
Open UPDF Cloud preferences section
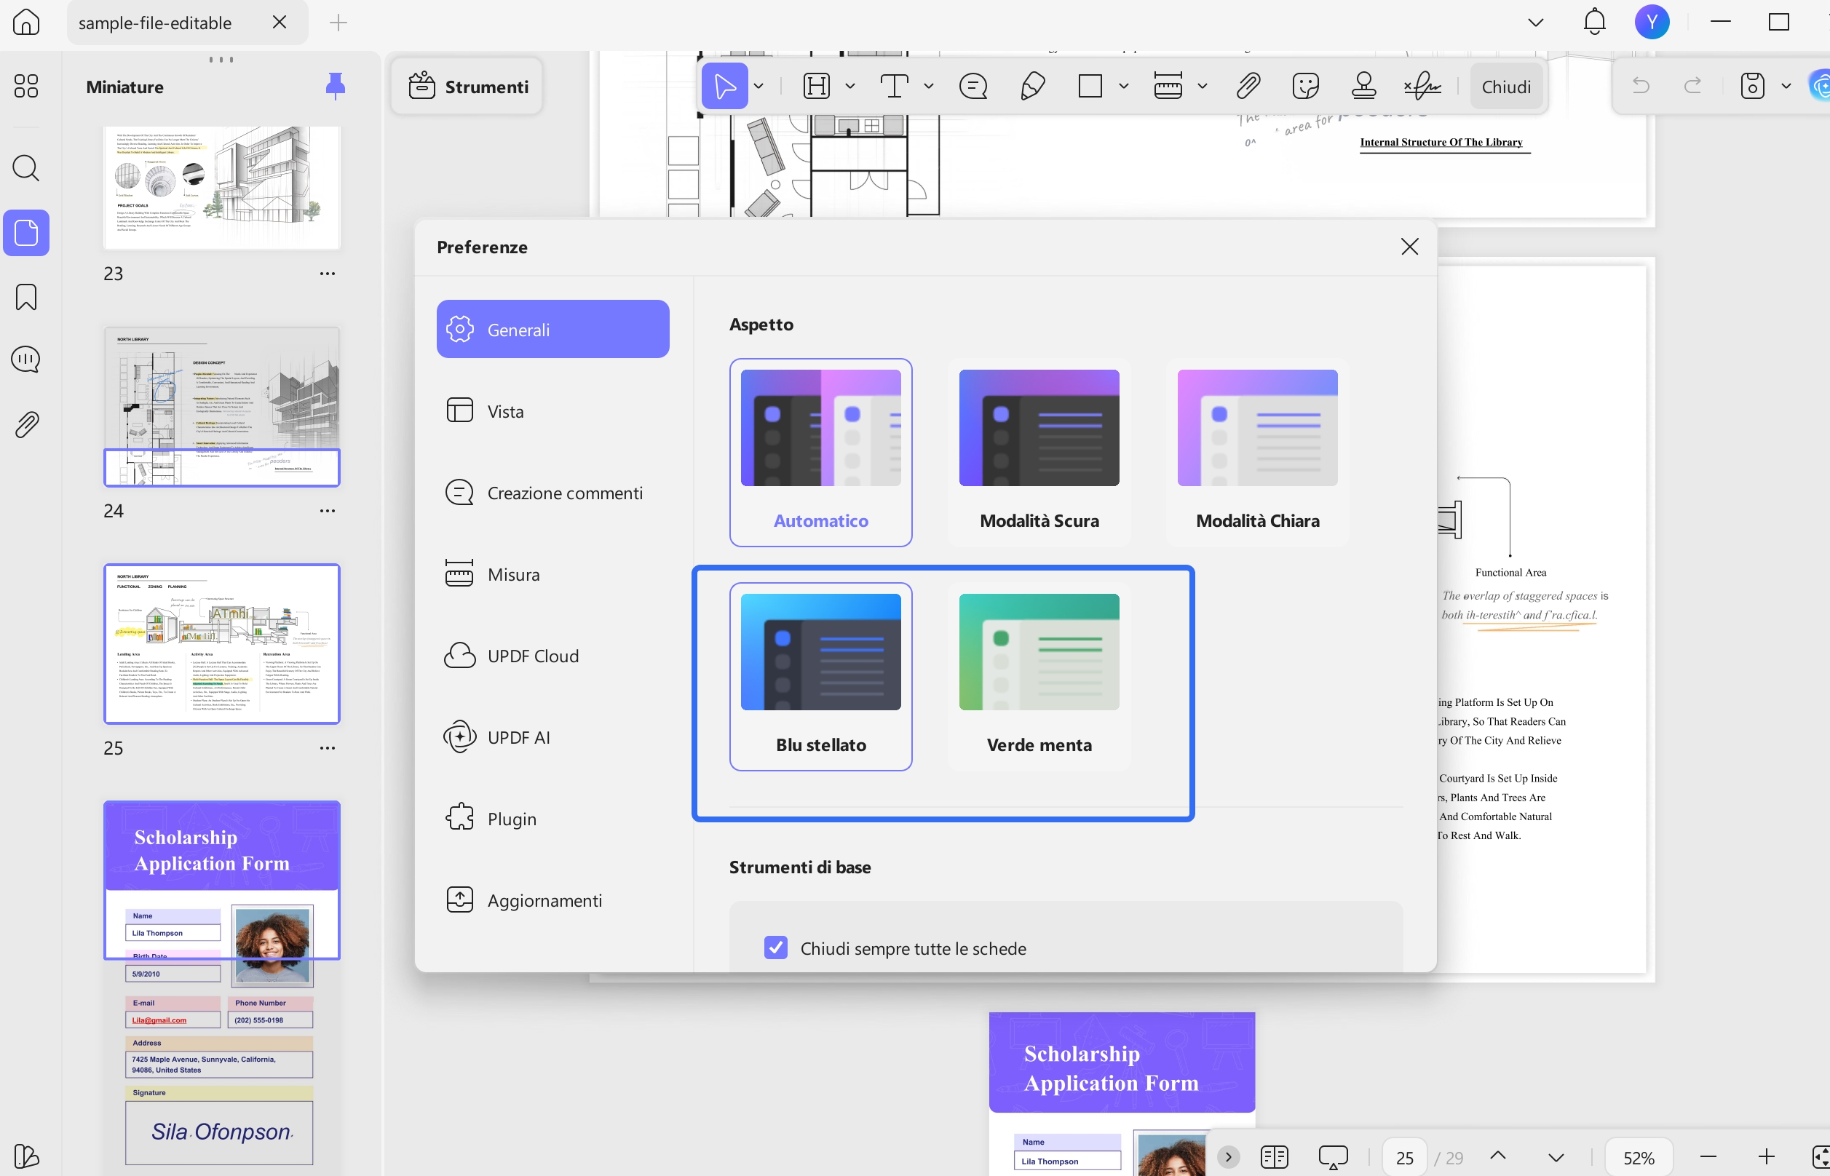(x=553, y=656)
